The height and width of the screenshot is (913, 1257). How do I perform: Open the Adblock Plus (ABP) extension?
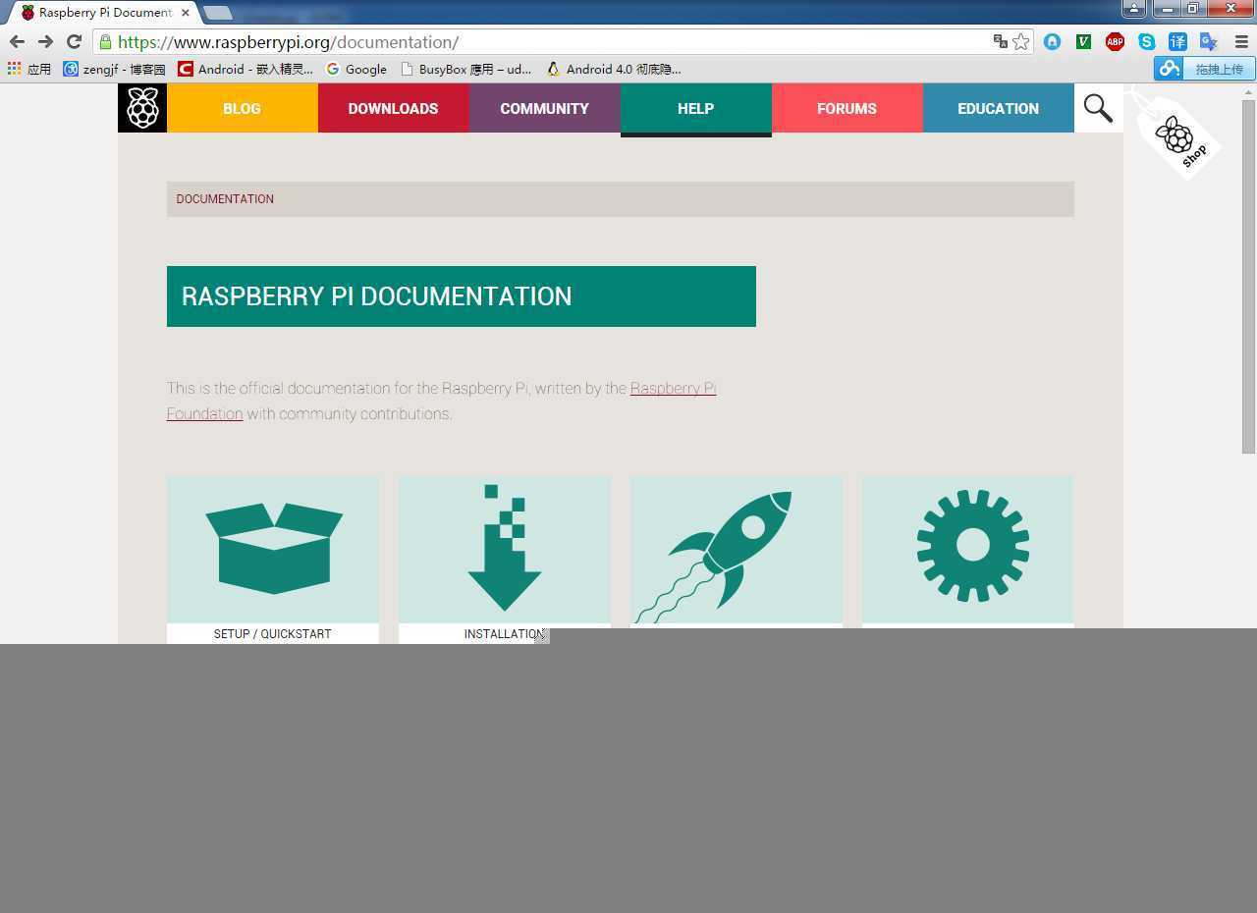pos(1115,41)
